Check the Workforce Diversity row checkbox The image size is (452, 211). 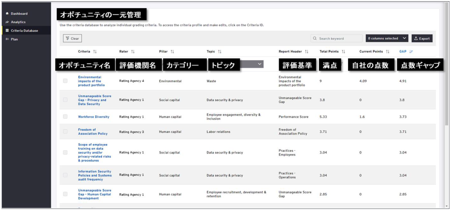pyautogui.click(x=65, y=117)
